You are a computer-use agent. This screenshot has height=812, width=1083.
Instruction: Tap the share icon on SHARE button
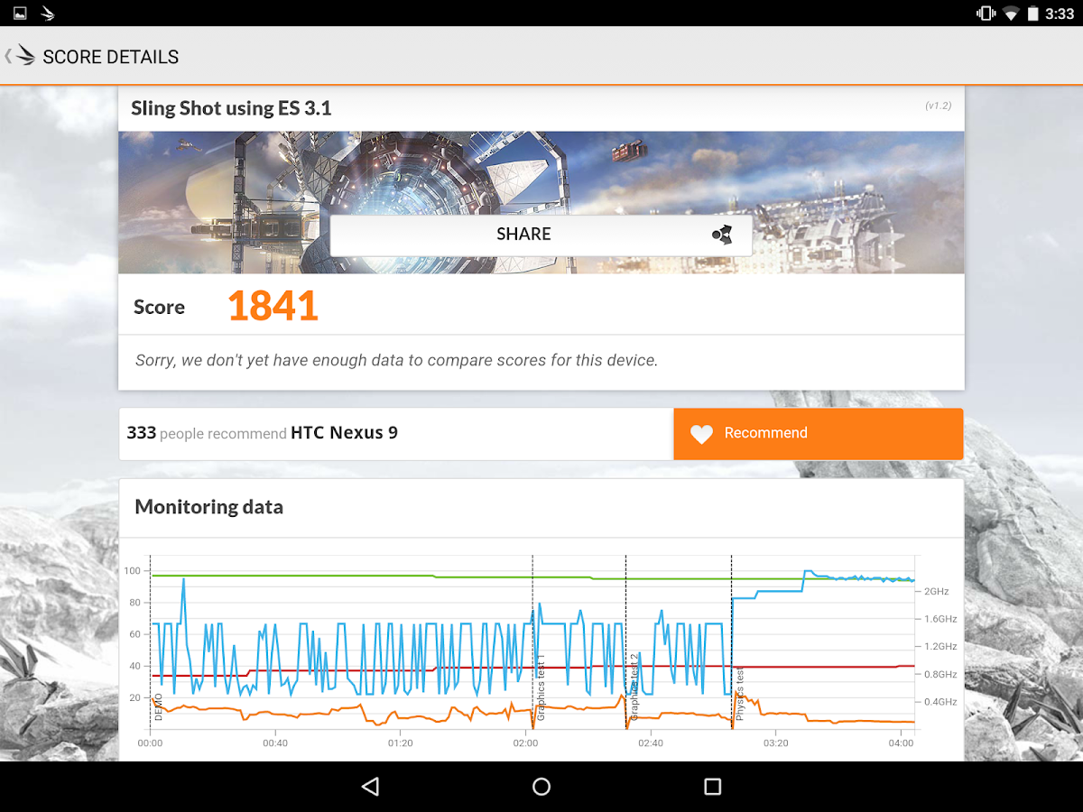click(721, 235)
